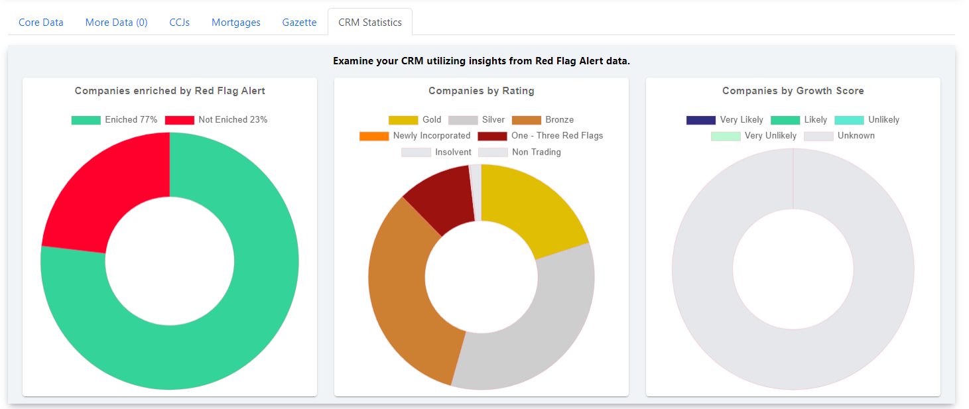Toggle Very Unlikely growth legend item
Screen dimensions: 969x409
click(x=753, y=136)
